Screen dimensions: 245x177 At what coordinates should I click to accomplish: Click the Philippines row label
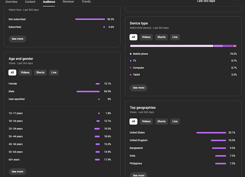[136, 163]
